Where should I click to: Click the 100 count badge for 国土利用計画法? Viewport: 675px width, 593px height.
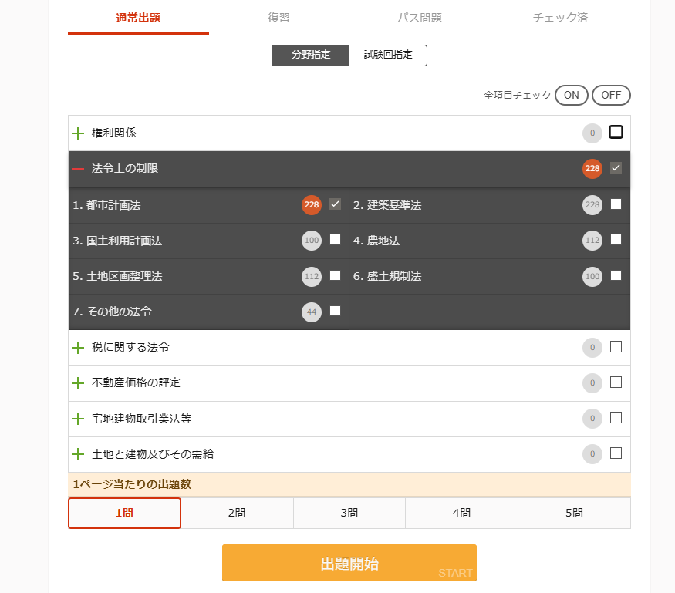[x=312, y=241]
